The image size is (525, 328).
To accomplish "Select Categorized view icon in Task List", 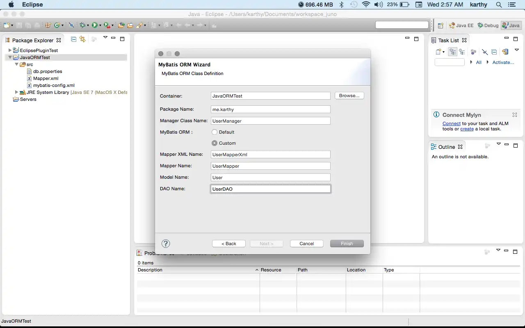I will 453,52.
